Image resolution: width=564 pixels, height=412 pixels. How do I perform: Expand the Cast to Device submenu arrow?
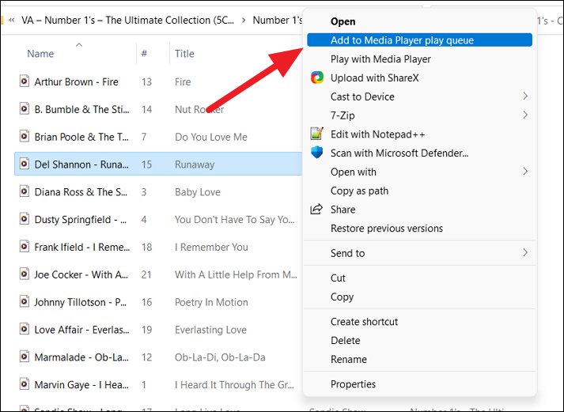tap(525, 96)
